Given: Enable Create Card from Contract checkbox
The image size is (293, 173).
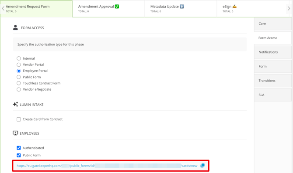Looking at the screenshot, I should click(x=19, y=119).
